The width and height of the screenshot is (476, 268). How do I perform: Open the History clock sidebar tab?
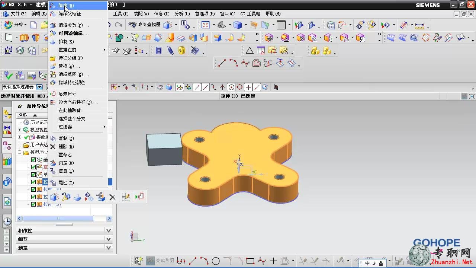[7, 221]
